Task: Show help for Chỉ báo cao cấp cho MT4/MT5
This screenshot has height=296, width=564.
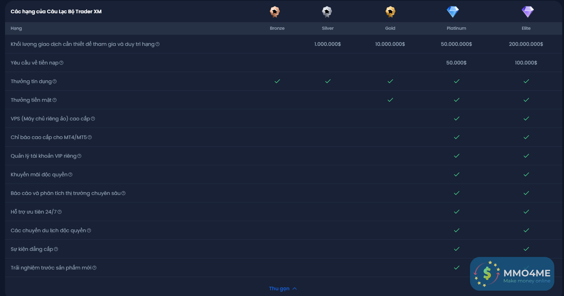Action: pyautogui.click(x=90, y=137)
